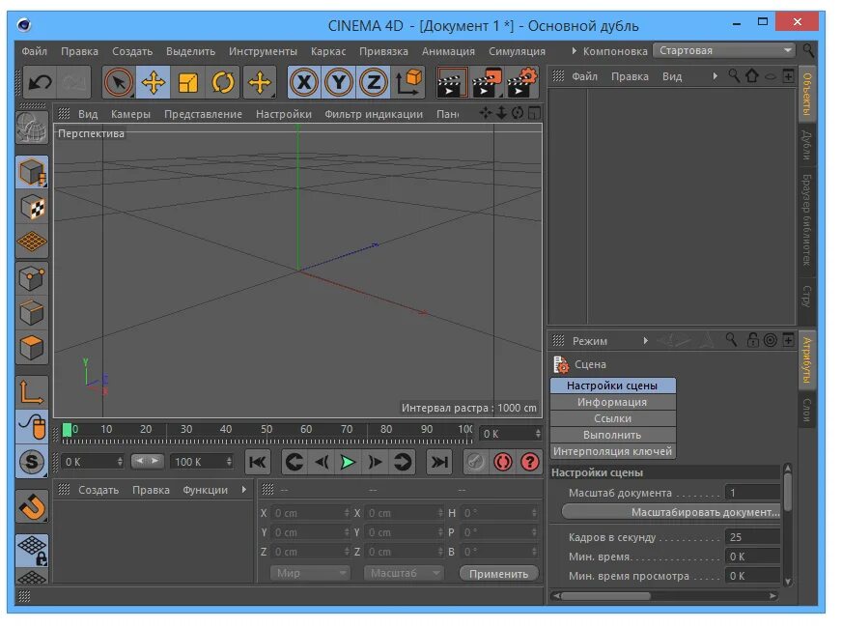This screenshot has height=628, width=842.
Task: Play animation forward green arrow
Action: [x=348, y=462]
